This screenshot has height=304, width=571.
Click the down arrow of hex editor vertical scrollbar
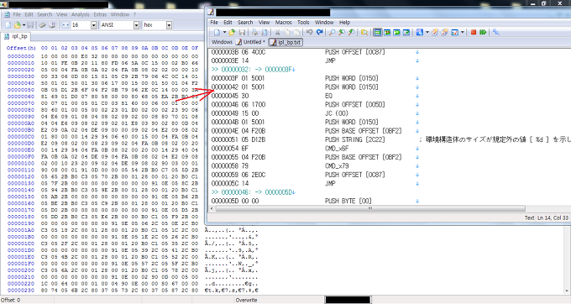coord(568,291)
